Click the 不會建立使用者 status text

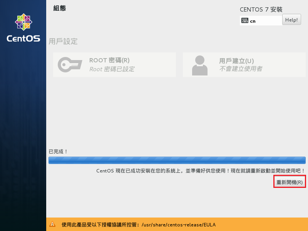pos(241,69)
